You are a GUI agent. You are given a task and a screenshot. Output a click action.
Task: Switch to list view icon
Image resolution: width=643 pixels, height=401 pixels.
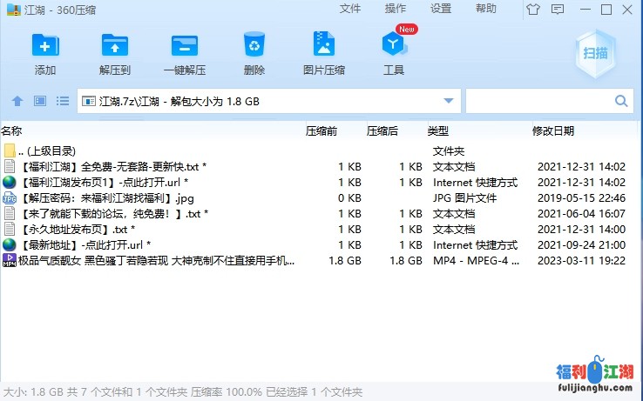63,101
